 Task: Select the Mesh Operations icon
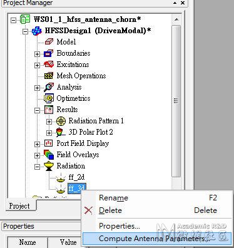[49, 76]
